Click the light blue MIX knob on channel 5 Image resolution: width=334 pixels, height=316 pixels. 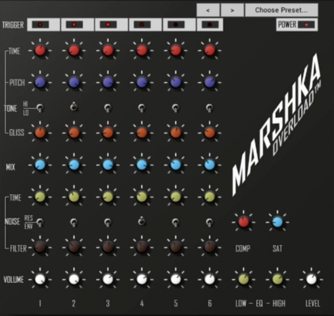pyautogui.click(x=176, y=165)
